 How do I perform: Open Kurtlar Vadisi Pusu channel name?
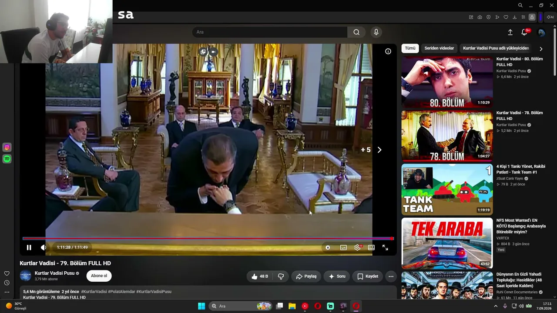54,273
